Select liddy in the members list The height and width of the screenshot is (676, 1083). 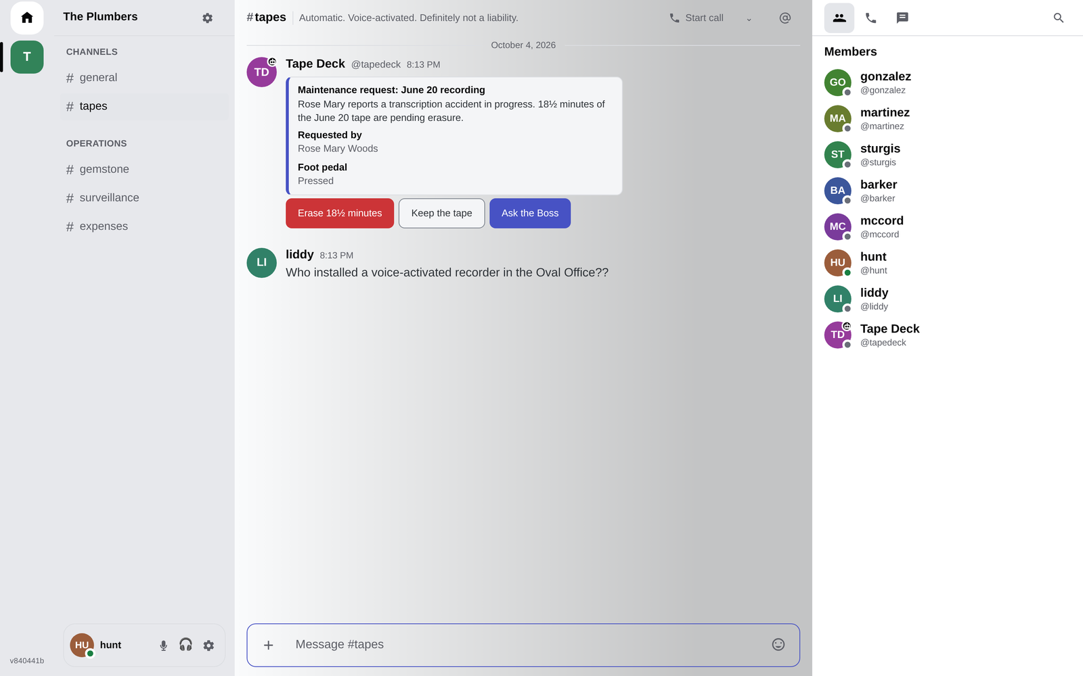948,299
